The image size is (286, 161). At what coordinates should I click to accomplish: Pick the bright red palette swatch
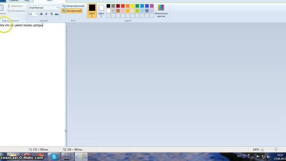coord(123,6)
